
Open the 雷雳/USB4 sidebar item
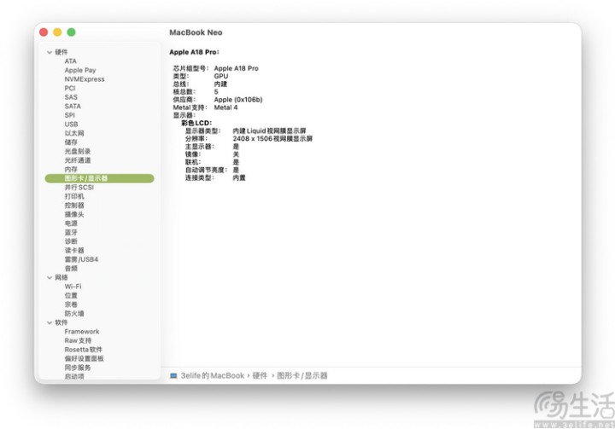tap(81, 259)
